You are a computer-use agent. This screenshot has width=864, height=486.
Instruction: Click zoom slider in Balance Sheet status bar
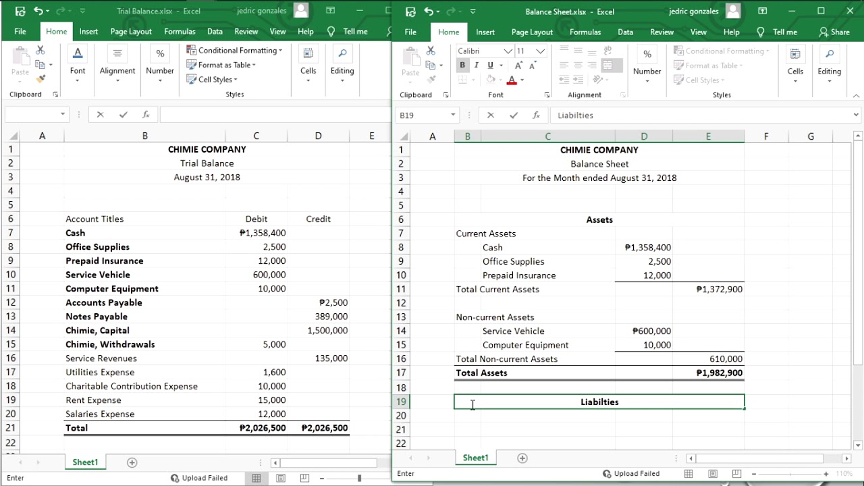tap(790, 474)
